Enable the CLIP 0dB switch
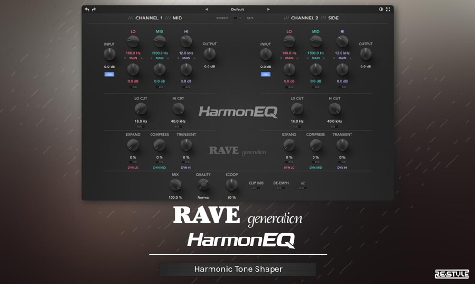The height and width of the screenshot is (284, 475). click(256, 188)
